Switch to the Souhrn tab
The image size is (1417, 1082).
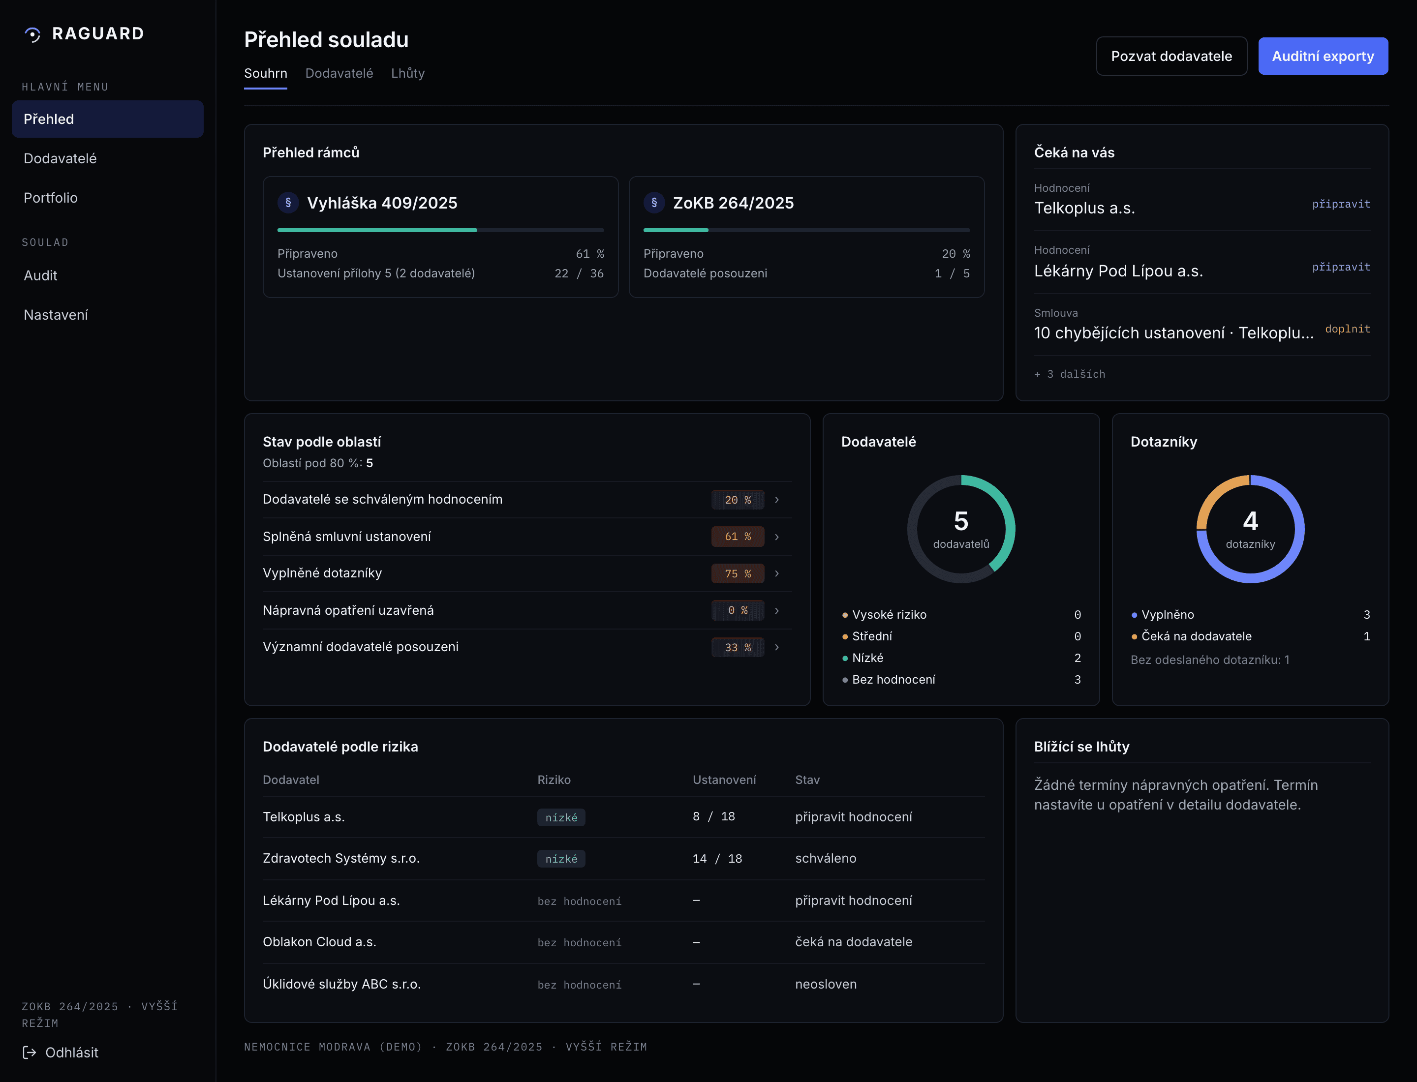click(x=266, y=73)
